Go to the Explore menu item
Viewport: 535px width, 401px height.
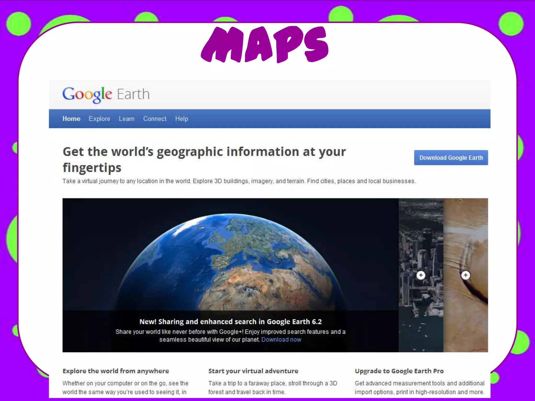click(x=99, y=119)
